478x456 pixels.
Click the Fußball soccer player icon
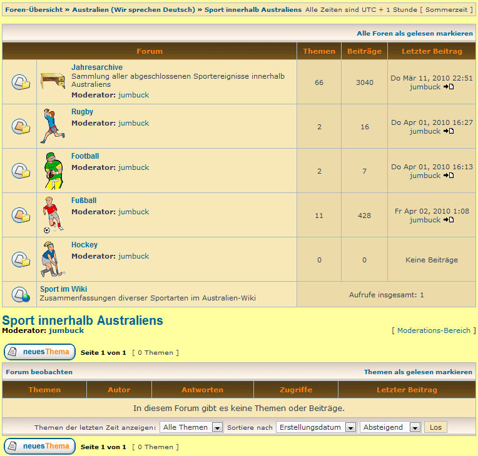53,215
